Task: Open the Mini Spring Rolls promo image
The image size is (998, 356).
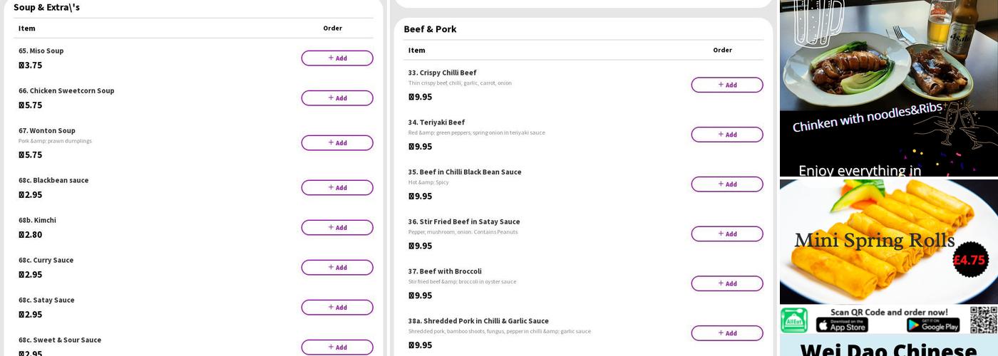Action: click(888, 242)
